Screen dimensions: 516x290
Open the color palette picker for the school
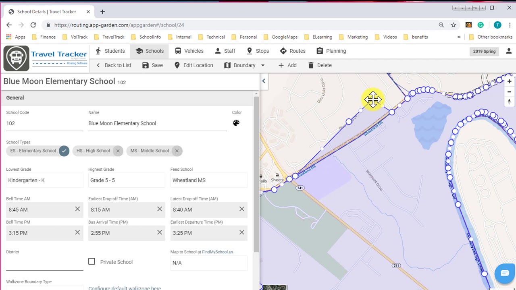point(236,123)
